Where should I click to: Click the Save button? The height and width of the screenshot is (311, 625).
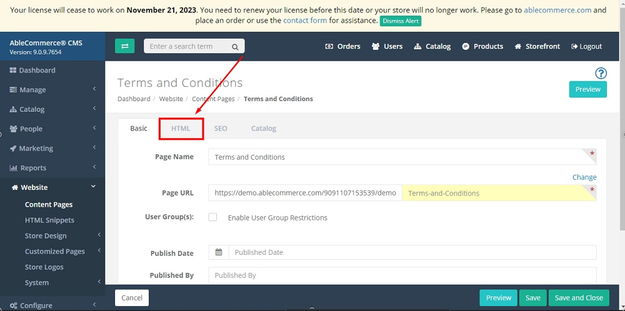pyautogui.click(x=532, y=297)
